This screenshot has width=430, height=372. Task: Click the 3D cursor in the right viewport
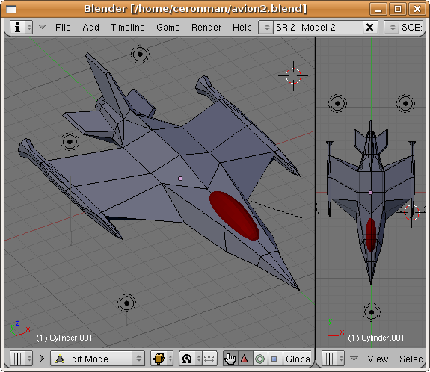[x=411, y=212]
